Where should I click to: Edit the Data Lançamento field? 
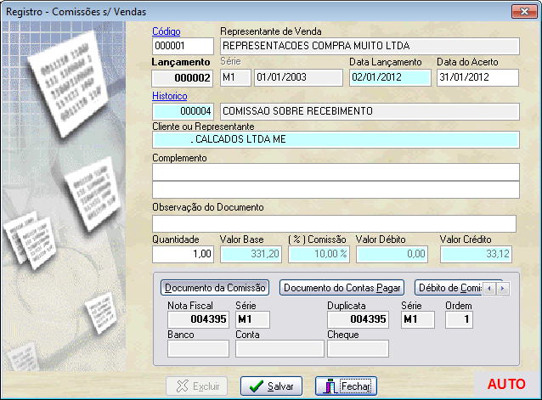coord(390,78)
